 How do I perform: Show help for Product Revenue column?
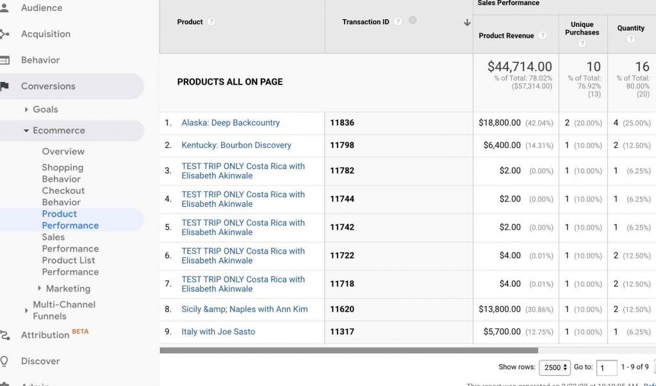point(543,36)
